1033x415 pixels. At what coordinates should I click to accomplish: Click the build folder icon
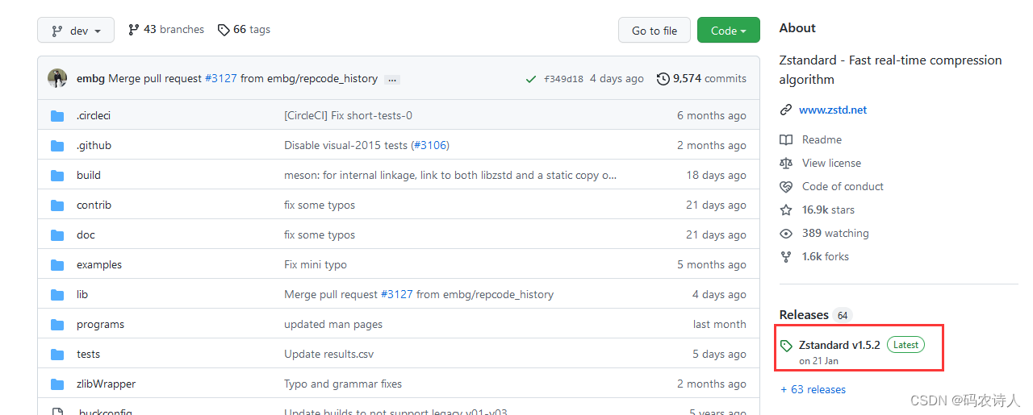[57, 176]
